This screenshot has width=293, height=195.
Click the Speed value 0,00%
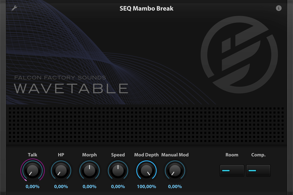pyautogui.click(x=118, y=186)
